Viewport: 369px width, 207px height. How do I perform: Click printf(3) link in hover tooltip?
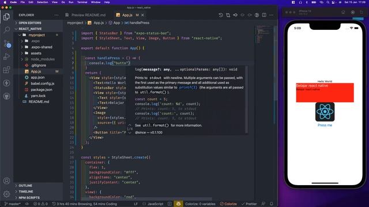[188, 87]
